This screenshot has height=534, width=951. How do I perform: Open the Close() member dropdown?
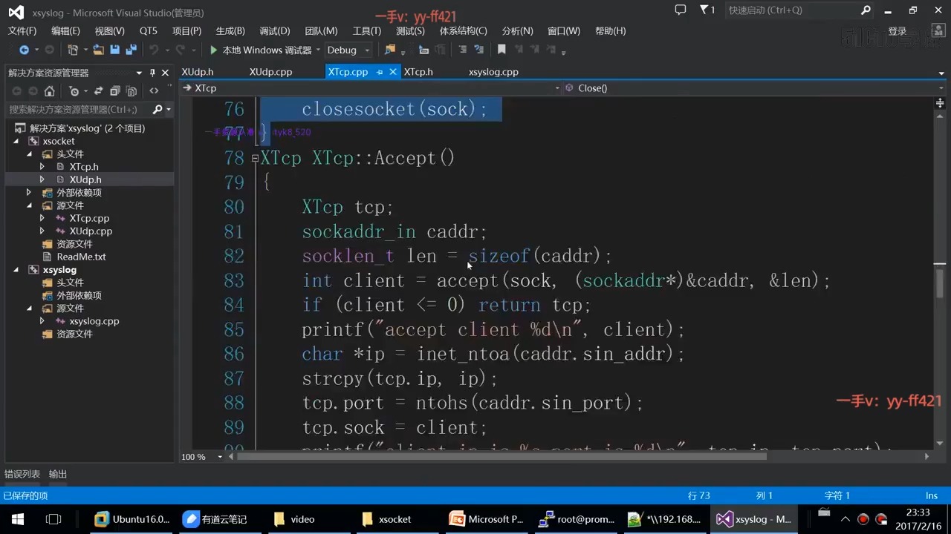[941, 88]
